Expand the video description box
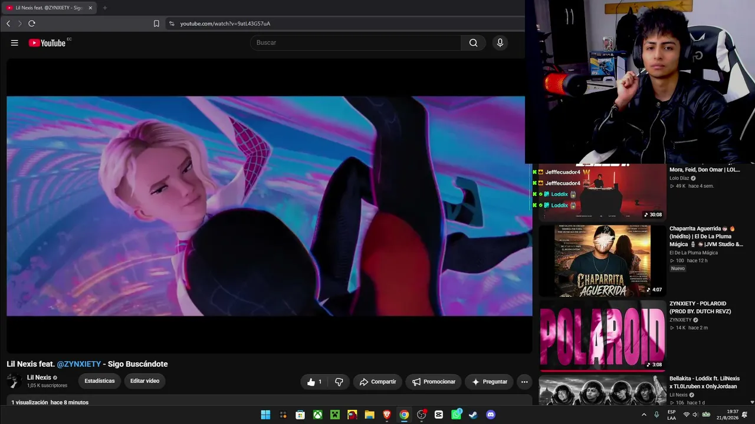755x424 pixels. 269,402
